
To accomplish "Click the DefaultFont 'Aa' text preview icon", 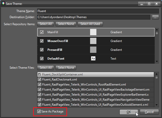I will point(93,58).
